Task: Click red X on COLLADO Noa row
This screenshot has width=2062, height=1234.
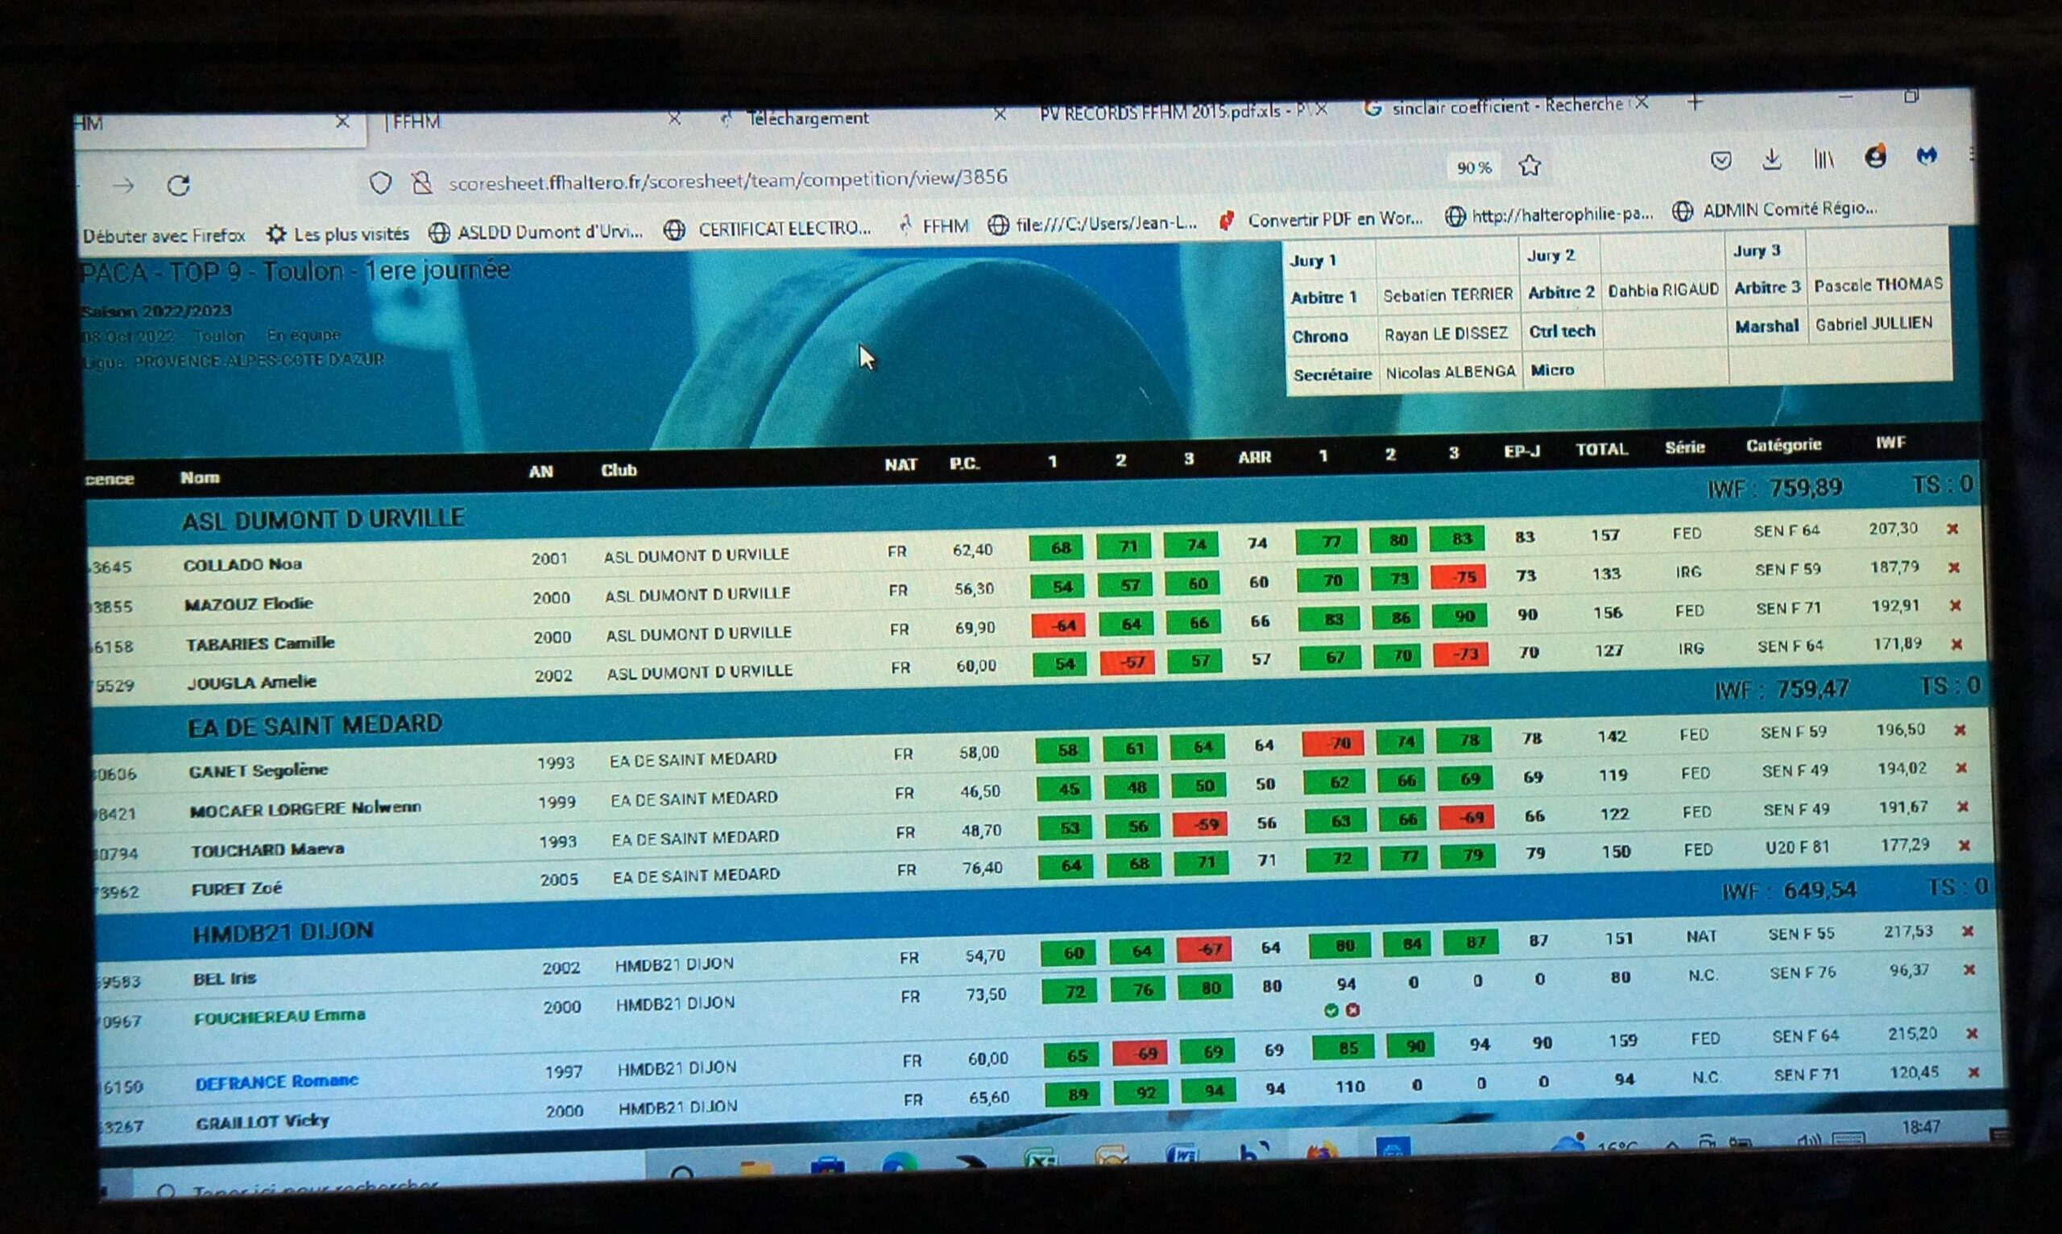Action: [x=1952, y=529]
